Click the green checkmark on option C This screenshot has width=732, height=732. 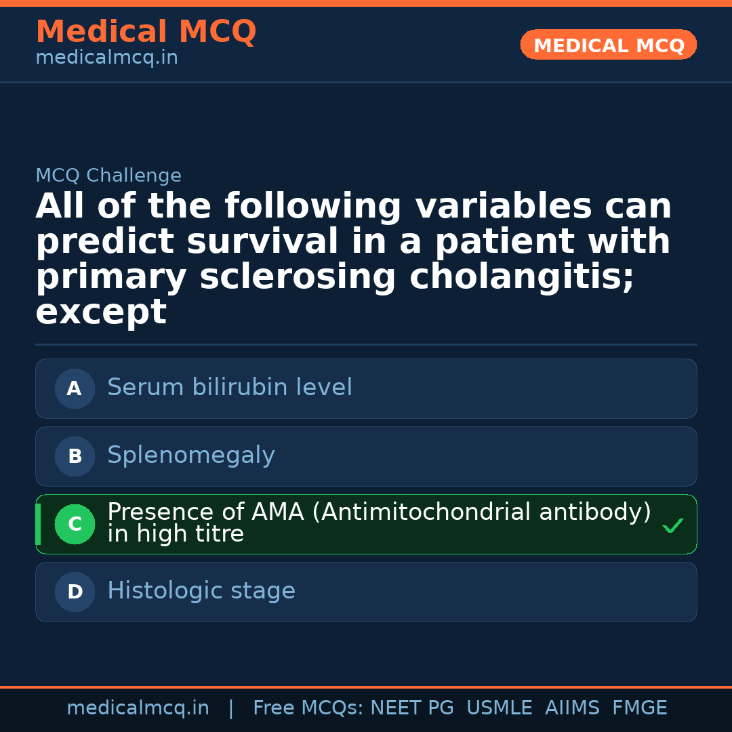(672, 525)
